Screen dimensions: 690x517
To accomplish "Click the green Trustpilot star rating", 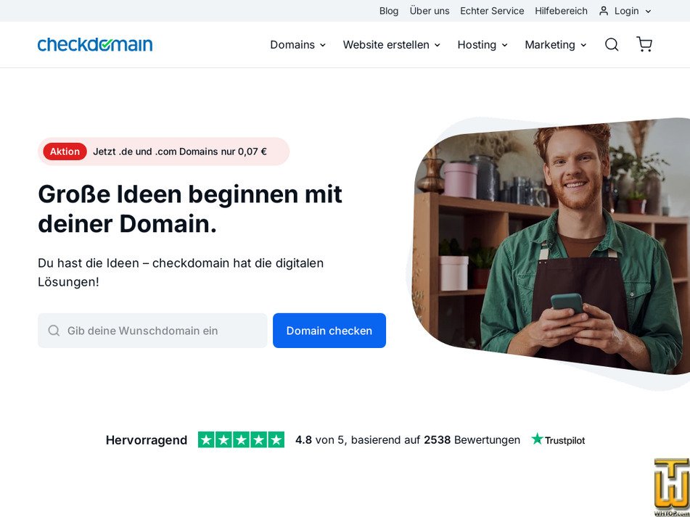I will pos(241,439).
